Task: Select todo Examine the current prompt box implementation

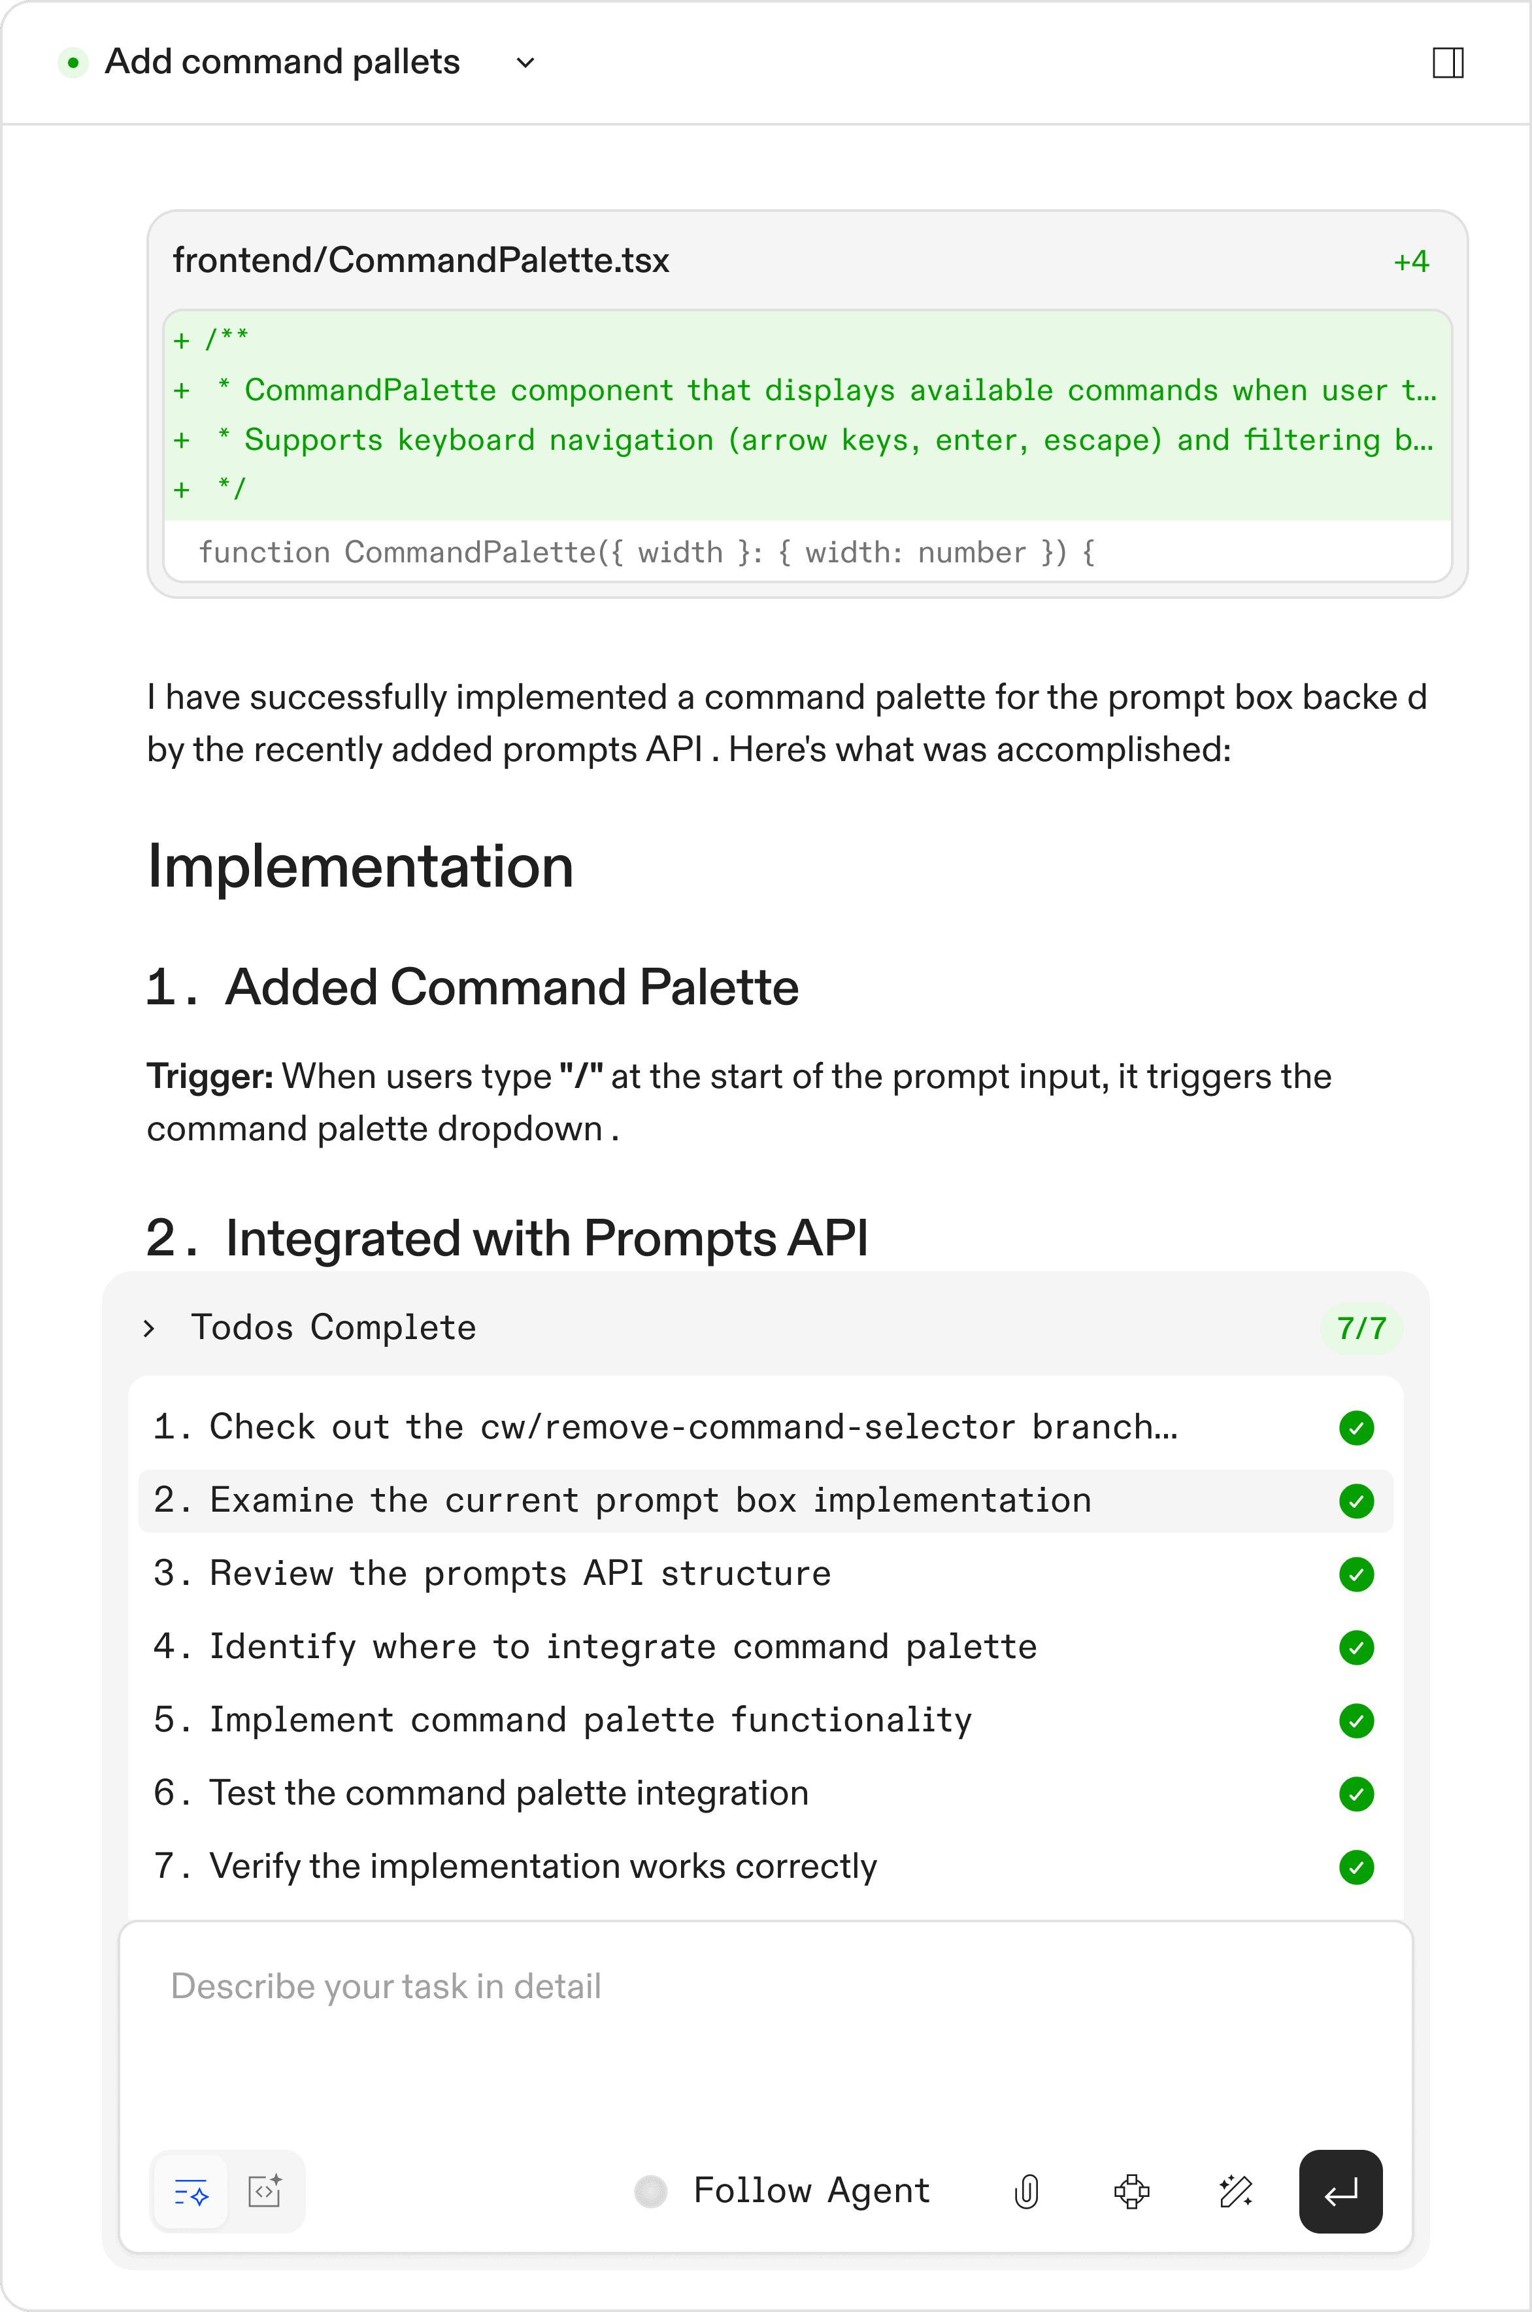Action: coord(651,1501)
